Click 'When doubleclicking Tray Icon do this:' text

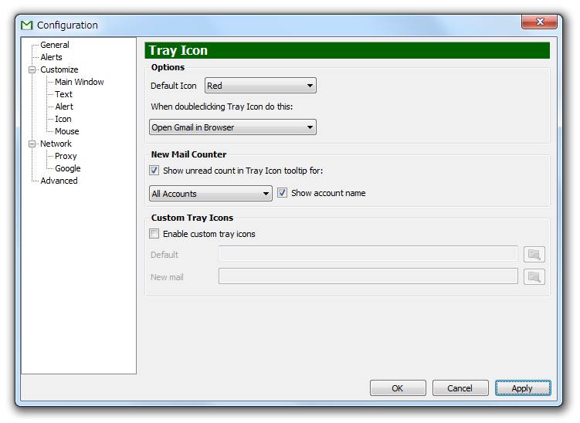pyautogui.click(x=222, y=107)
